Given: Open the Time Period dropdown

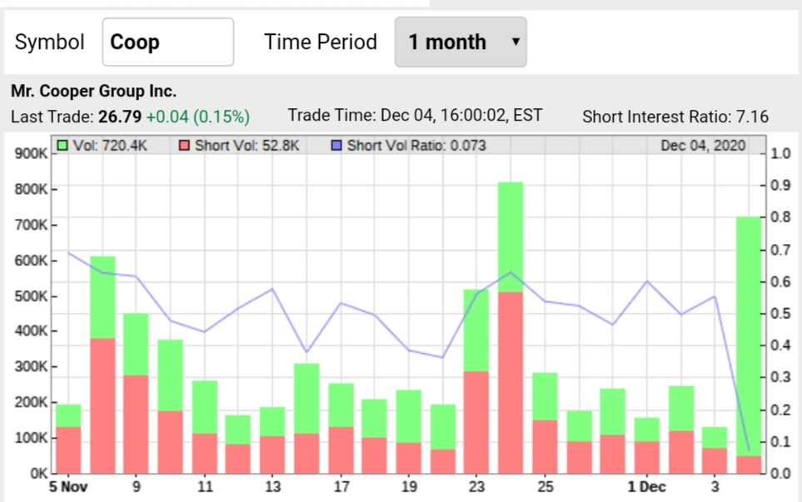Looking at the screenshot, I should (461, 42).
